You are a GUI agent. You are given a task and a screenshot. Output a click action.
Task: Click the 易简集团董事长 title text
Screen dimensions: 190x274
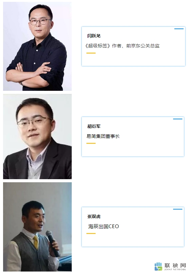(103, 136)
